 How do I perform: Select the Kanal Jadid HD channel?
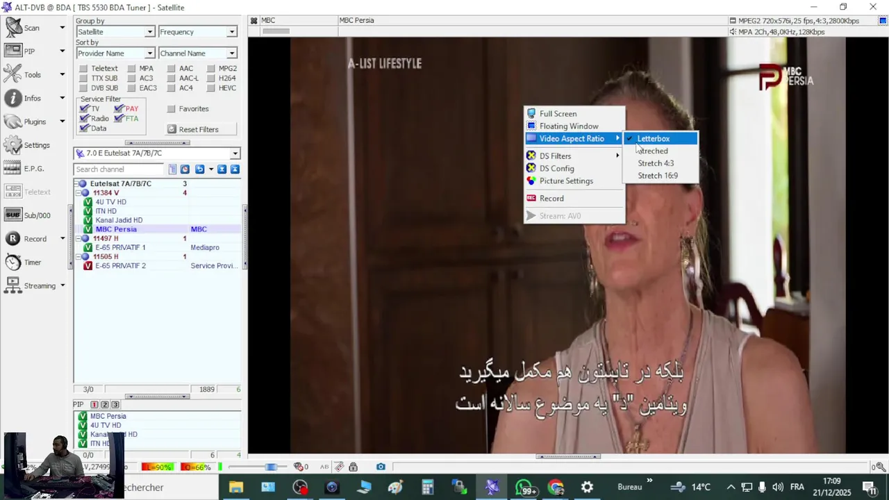pyautogui.click(x=119, y=220)
